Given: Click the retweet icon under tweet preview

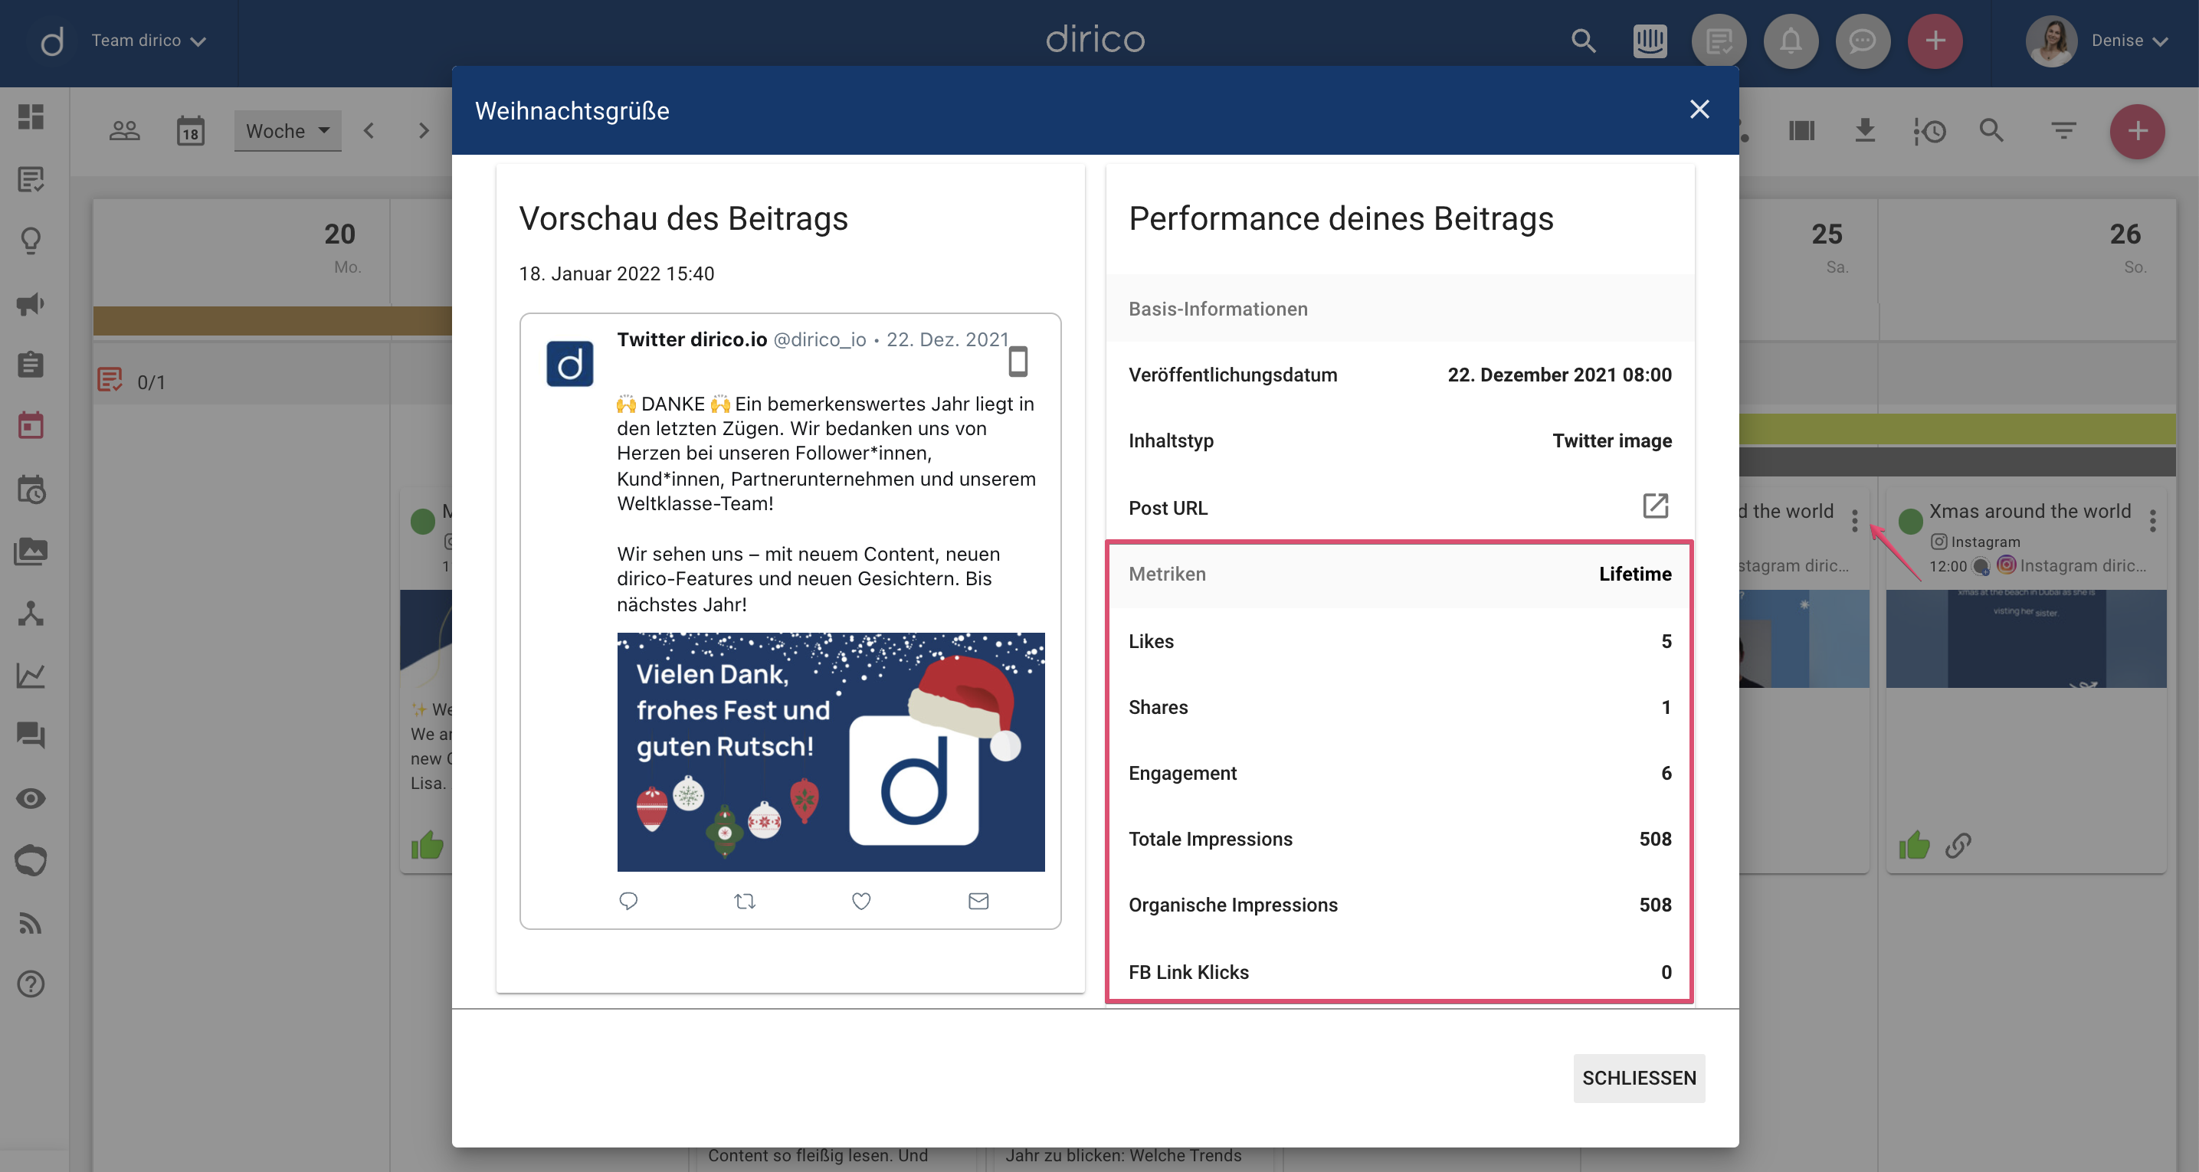Looking at the screenshot, I should coord(745,901).
